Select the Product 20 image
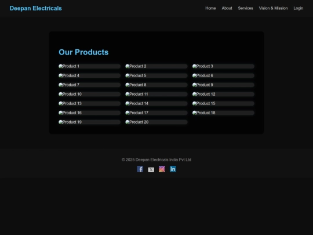313x235 pixels. 156,122
